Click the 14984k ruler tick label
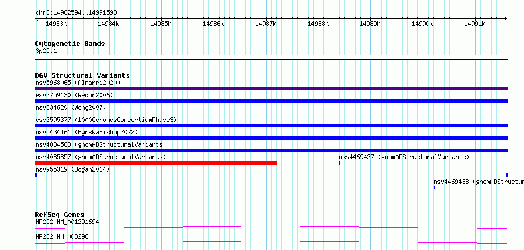The height and width of the screenshot is (250, 524). click(108, 24)
